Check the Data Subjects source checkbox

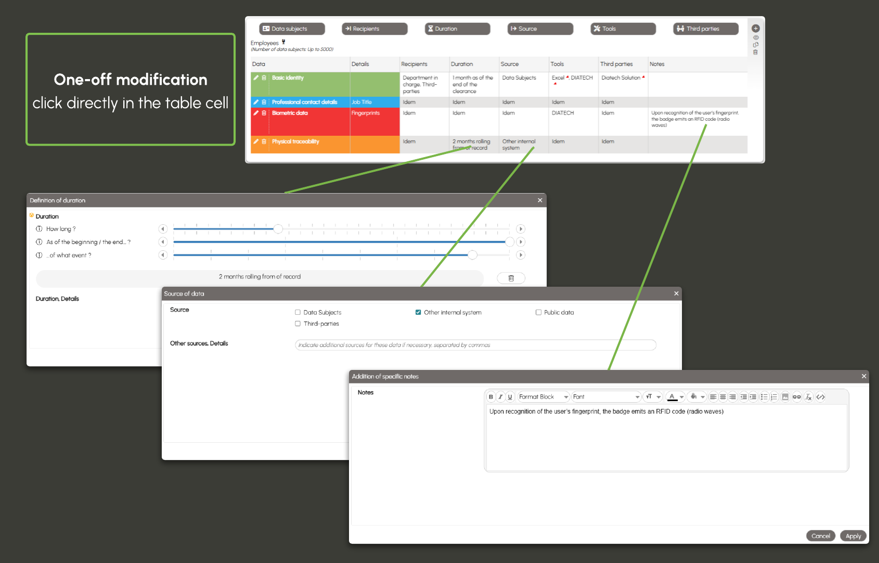pos(298,313)
